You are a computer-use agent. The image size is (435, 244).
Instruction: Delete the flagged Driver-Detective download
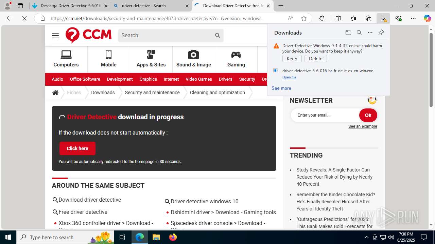[x=315, y=59]
